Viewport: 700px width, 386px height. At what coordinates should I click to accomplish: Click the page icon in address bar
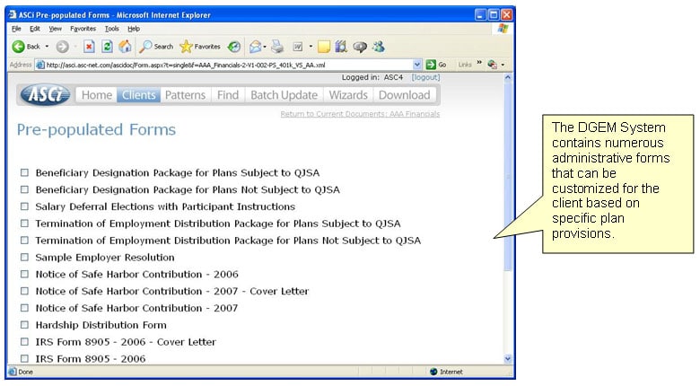(40, 65)
